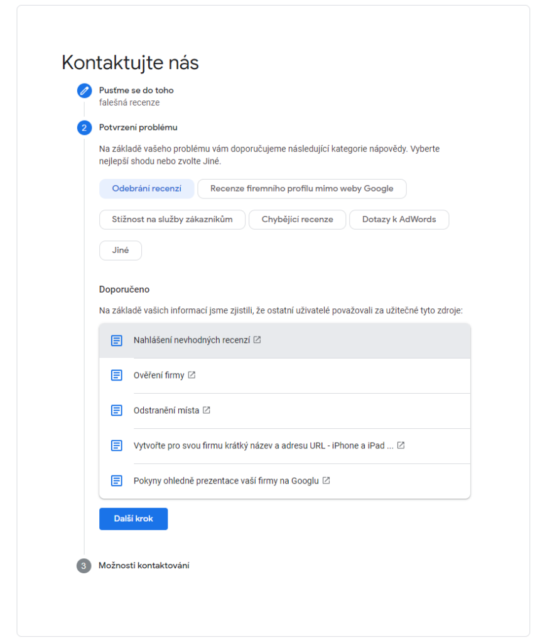The height and width of the screenshot is (643, 540).
Task: Click the pencil icon beside 'Pusťme se do toho'
Action: (x=85, y=90)
